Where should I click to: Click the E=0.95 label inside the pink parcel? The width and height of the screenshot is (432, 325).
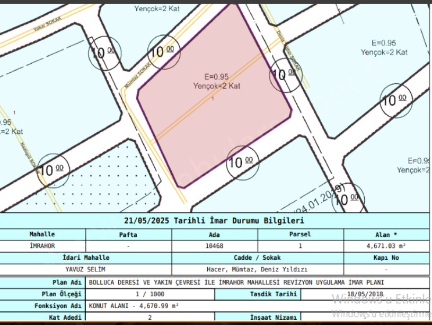click(x=216, y=76)
